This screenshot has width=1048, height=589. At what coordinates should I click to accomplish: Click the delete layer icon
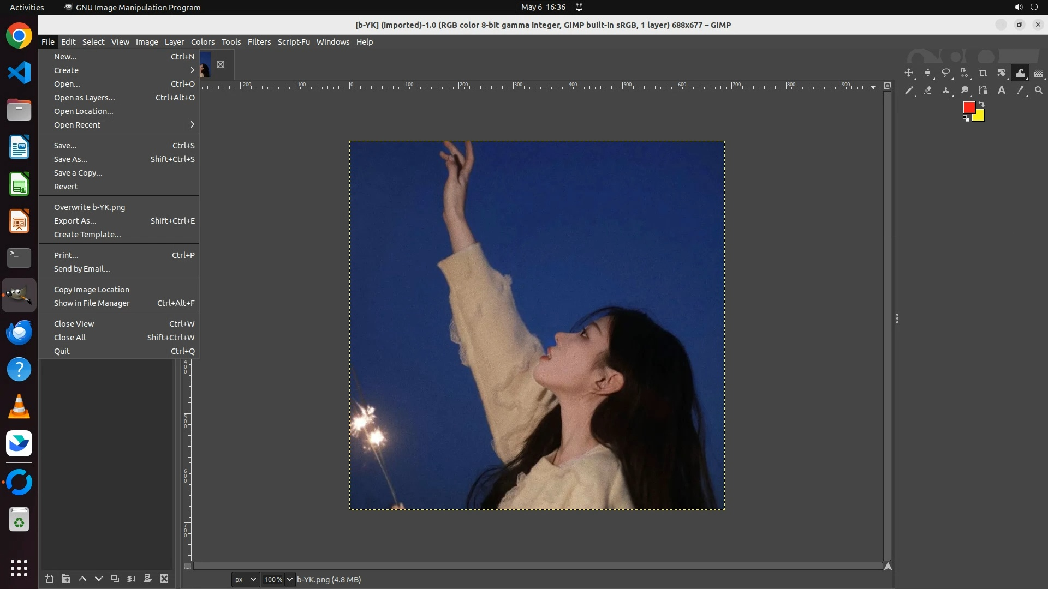pos(164,579)
